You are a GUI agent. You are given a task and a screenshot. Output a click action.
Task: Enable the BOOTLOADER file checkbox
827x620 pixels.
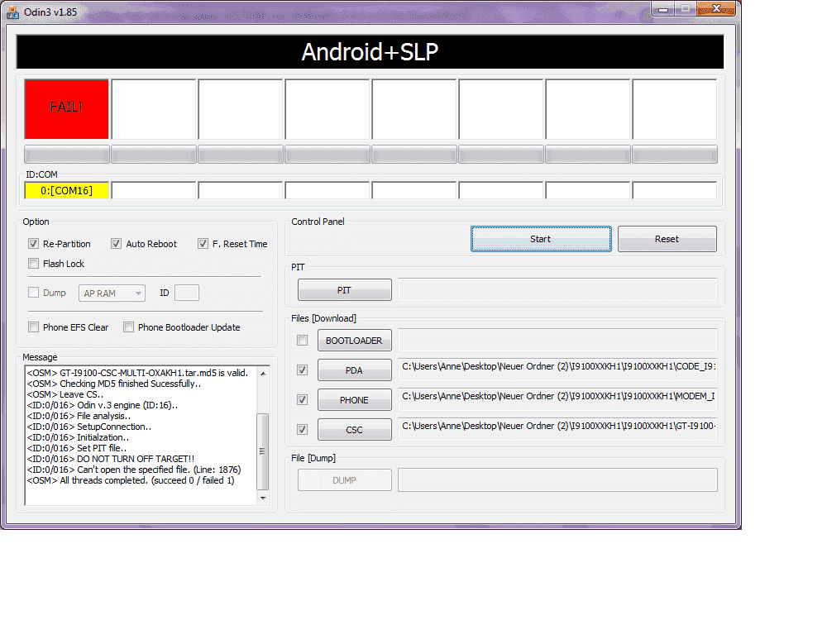pyautogui.click(x=302, y=341)
